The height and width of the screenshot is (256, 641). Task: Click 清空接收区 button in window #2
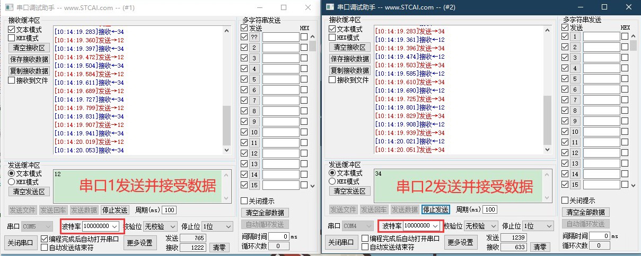(350, 47)
